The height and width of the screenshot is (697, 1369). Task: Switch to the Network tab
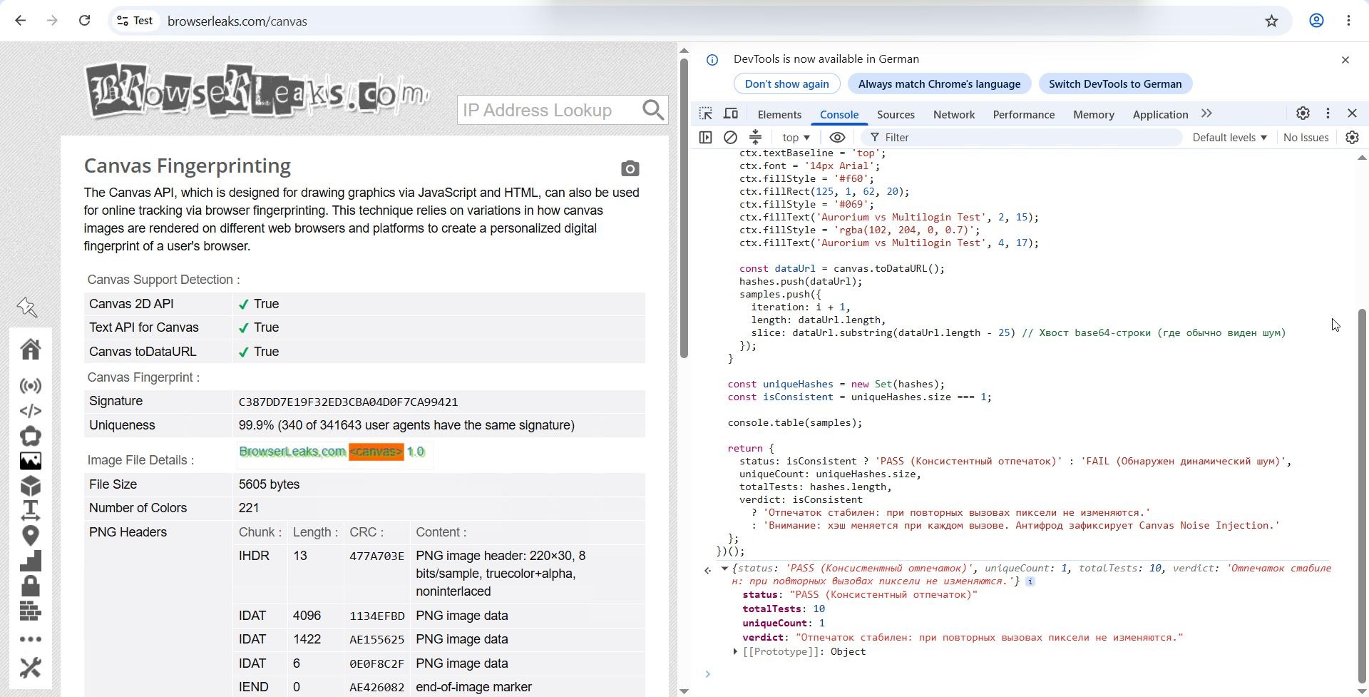(954, 114)
